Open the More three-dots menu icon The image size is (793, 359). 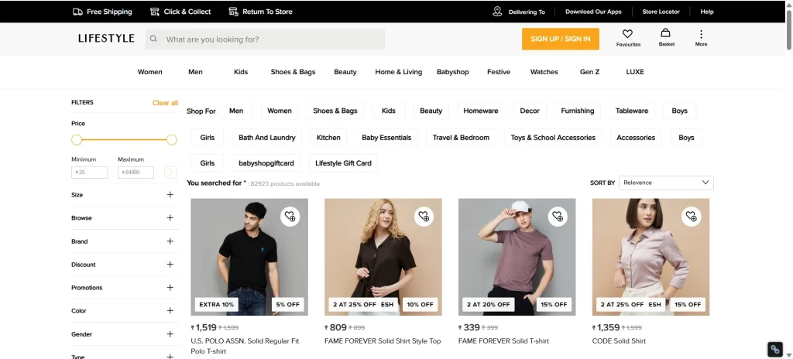(x=701, y=34)
